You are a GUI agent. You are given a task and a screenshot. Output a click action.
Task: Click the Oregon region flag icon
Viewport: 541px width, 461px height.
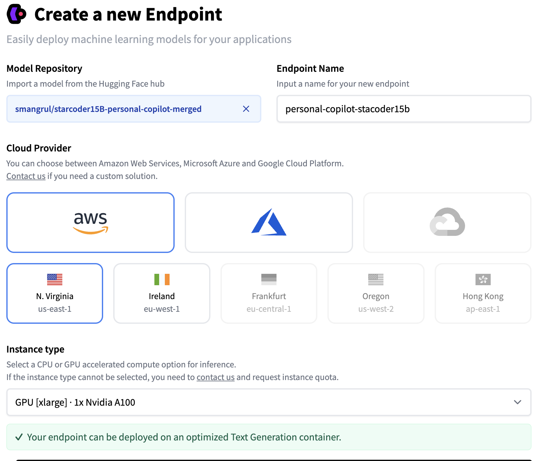376,280
